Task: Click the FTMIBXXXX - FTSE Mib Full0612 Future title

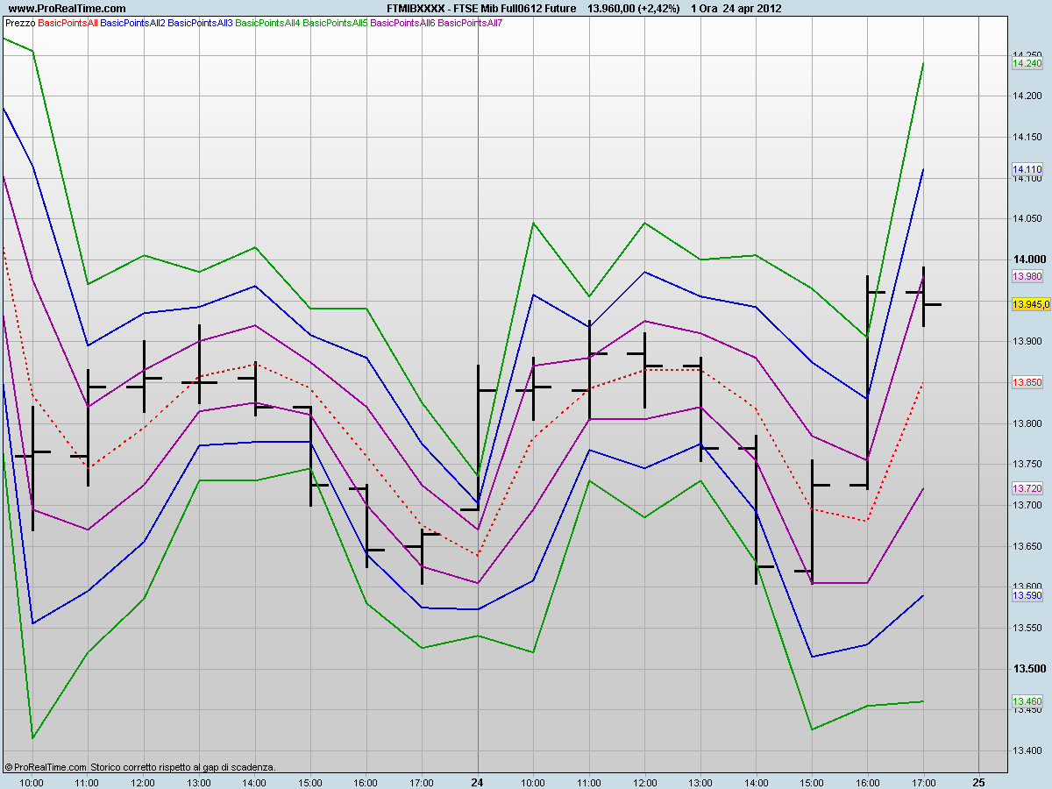Action: pos(481,8)
